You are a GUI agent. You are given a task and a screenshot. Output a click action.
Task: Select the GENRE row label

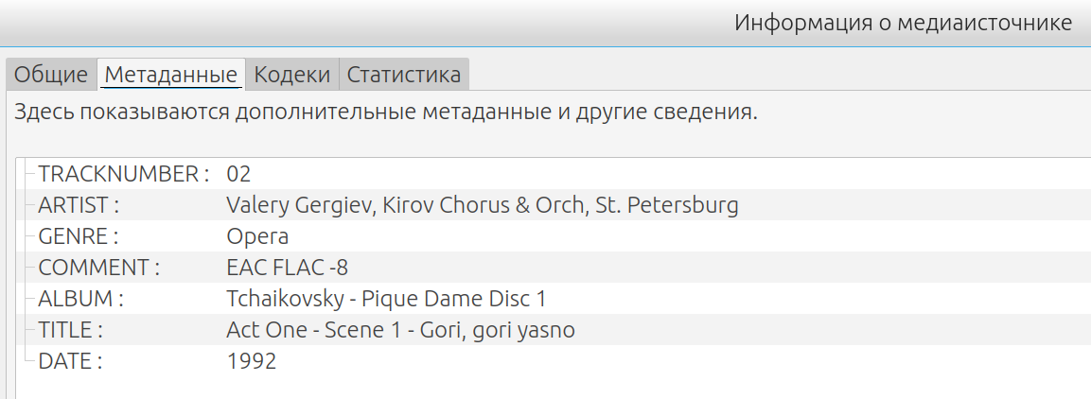[x=79, y=236]
